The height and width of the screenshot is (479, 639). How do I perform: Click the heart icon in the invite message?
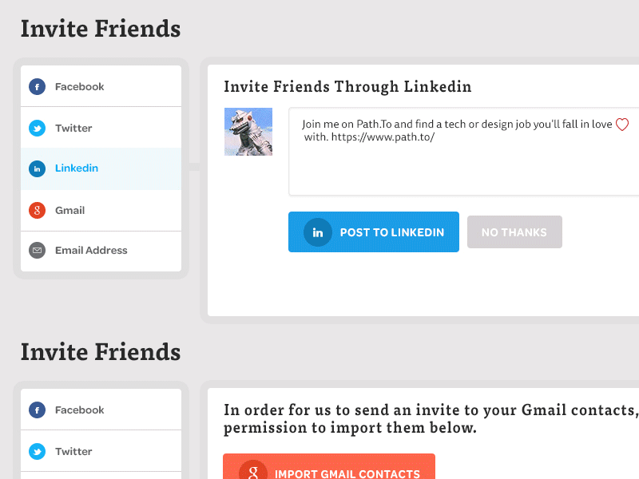622,125
